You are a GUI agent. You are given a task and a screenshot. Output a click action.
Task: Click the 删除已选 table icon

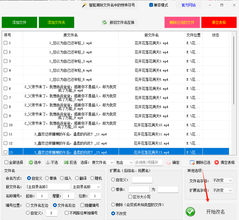point(192,162)
